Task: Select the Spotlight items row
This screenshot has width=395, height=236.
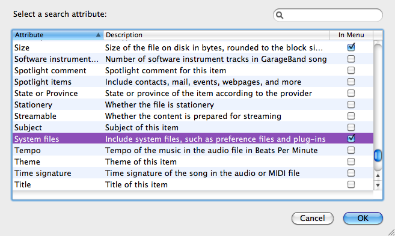Action: click(193, 82)
